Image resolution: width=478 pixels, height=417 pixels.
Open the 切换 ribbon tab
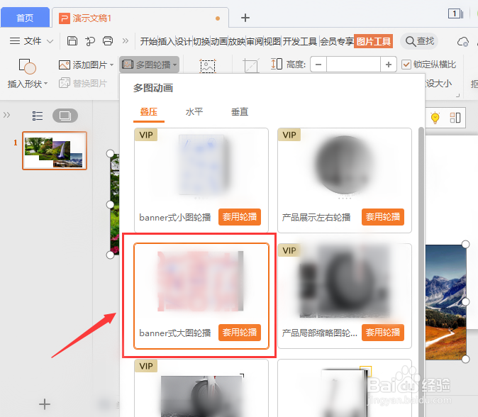click(x=201, y=41)
